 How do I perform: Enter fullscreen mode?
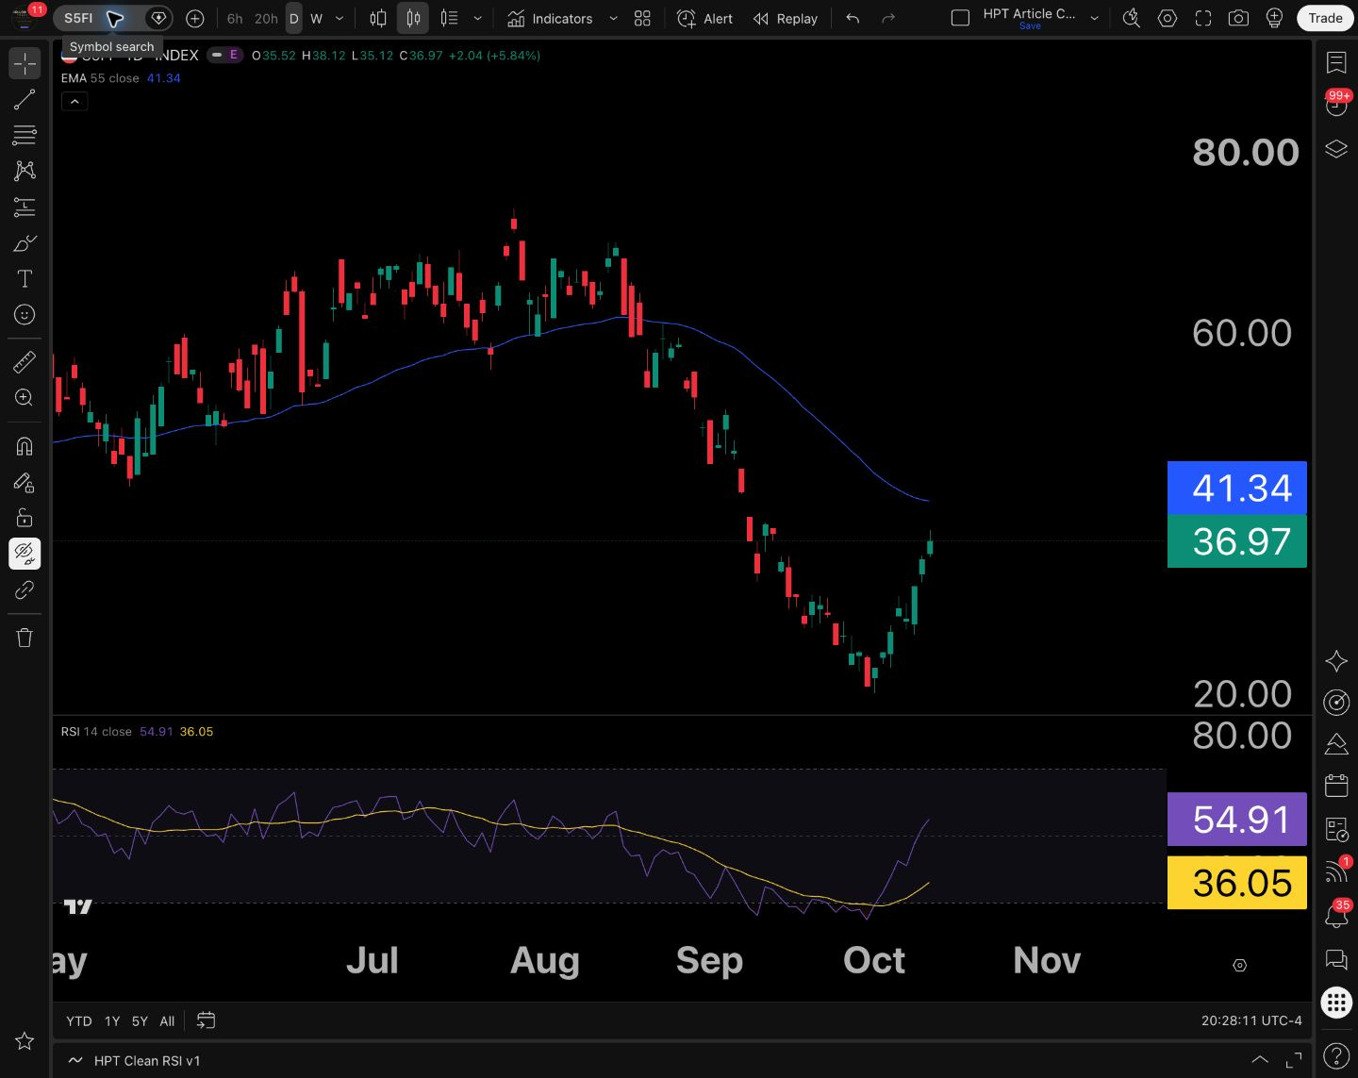(x=1203, y=18)
